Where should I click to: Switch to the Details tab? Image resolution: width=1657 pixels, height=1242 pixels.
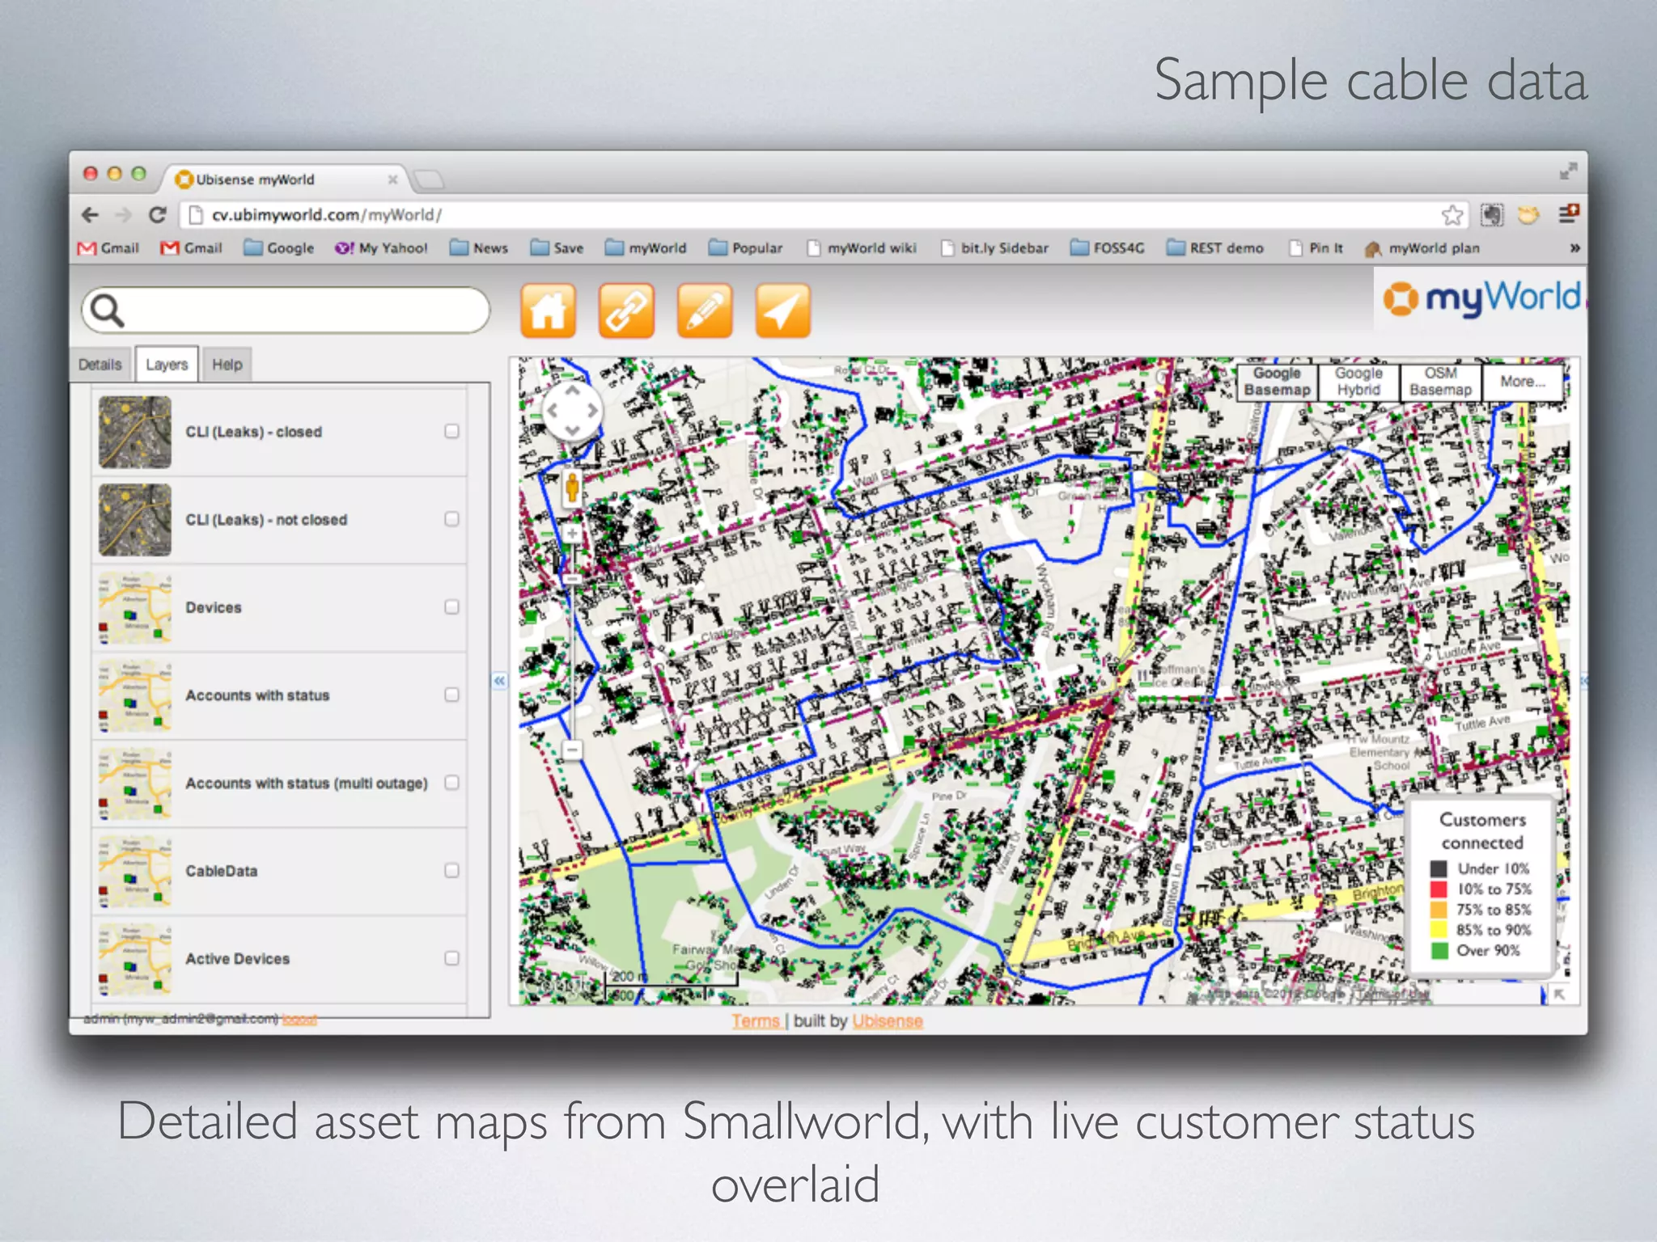[x=100, y=365]
